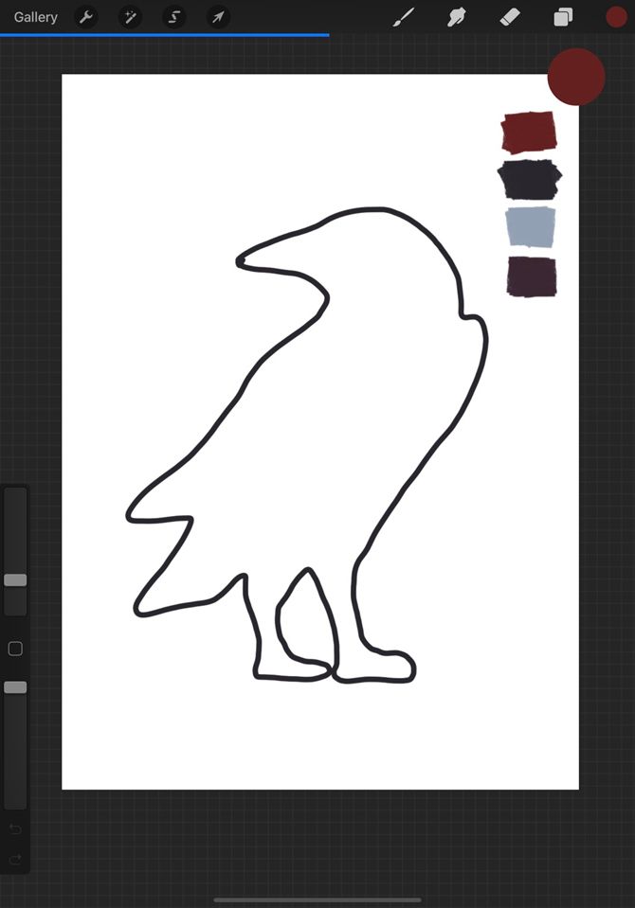Open the Actions wrench menu
Image resolution: width=635 pixels, height=908 pixels.
(x=86, y=17)
